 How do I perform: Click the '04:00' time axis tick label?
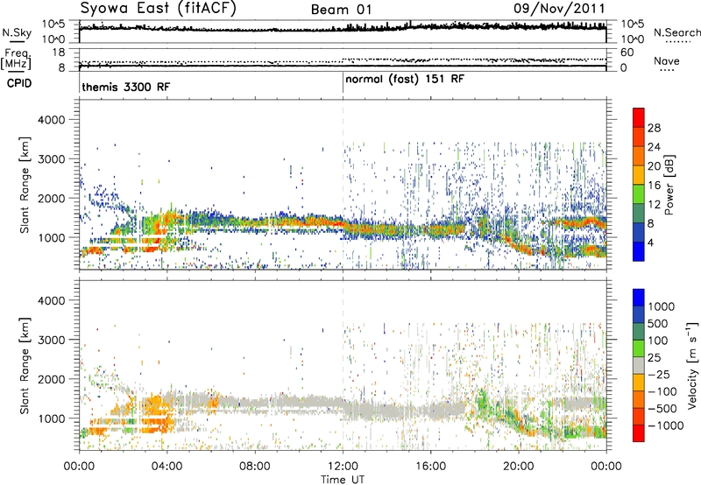tap(166, 467)
